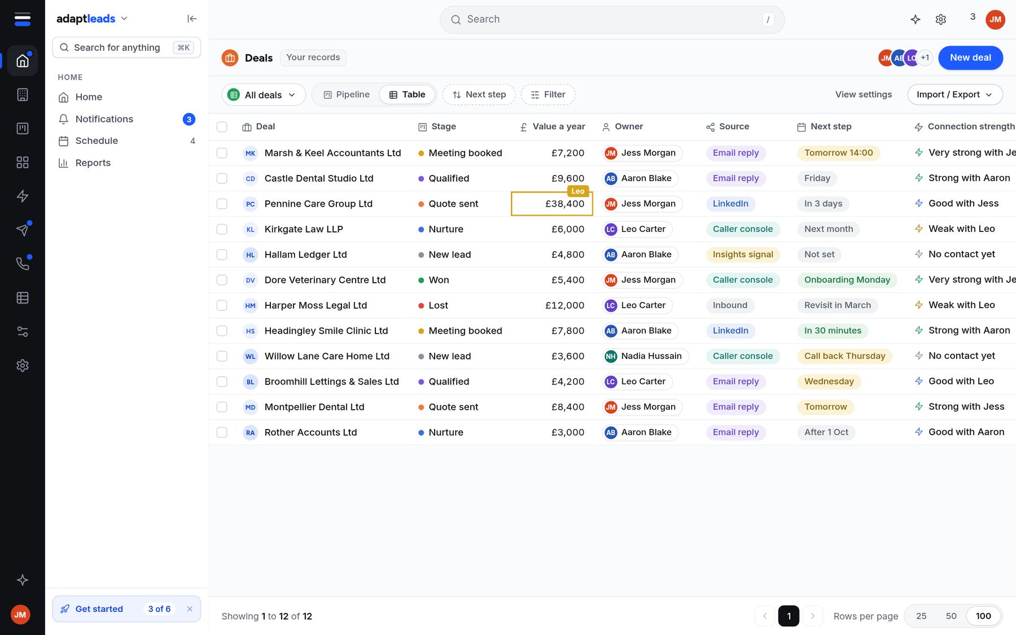The width and height of the screenshot is (1016, 635).
Task: Collapse the sidebar with the arrow icon
Action: pyautogui.click(x=192, y=19)
